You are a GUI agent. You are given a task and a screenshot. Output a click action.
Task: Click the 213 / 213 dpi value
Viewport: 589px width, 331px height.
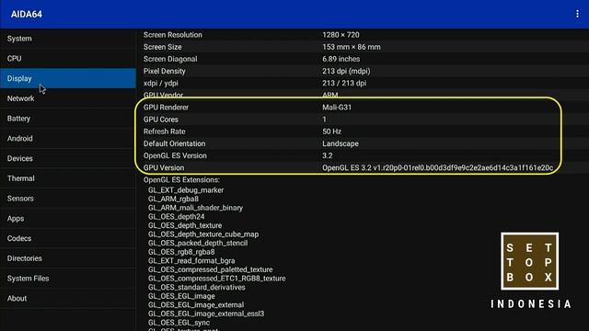tap(344, 84)
